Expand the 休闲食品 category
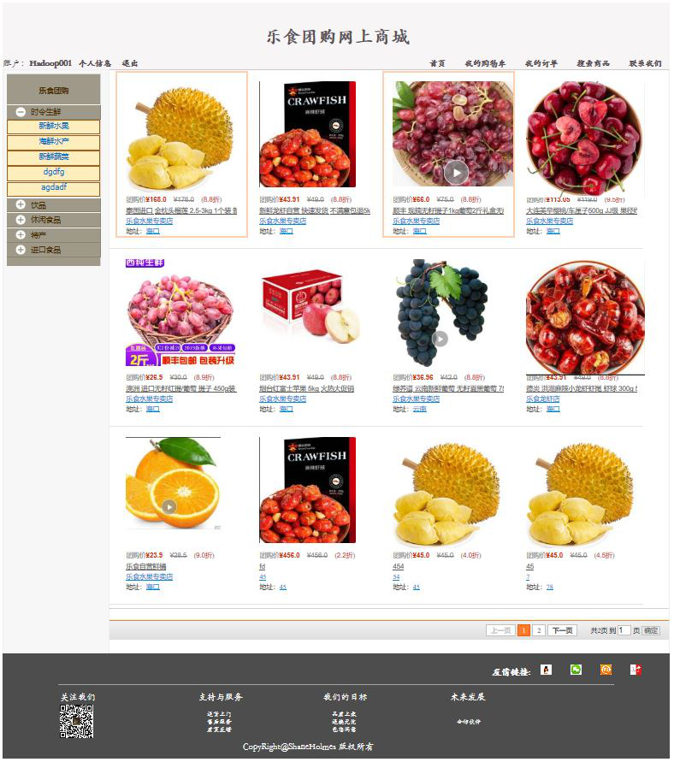This screenshot has height=762, width=674. point(21,220)
